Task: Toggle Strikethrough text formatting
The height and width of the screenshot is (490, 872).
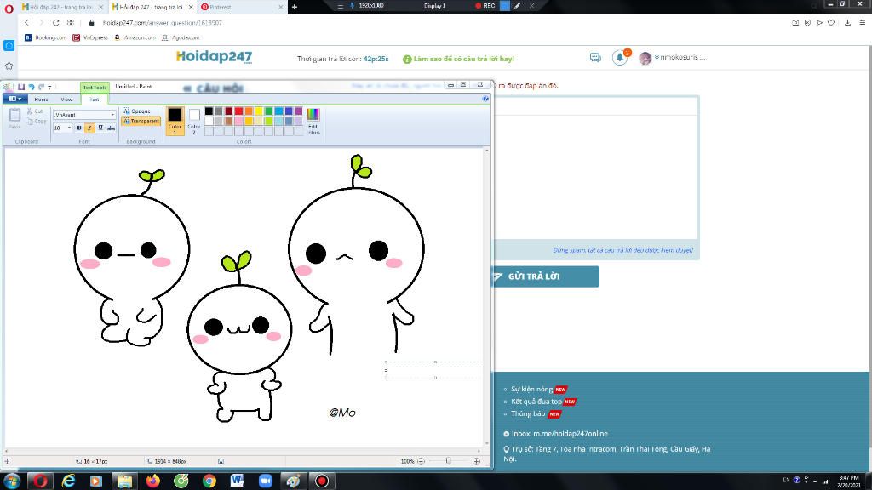Action: pyautogui.click(x=112, y=128)
